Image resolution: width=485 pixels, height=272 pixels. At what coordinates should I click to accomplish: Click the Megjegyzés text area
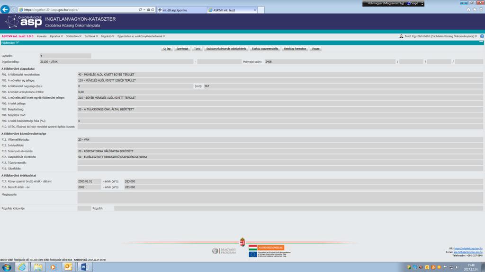click(x=280, y=198)
